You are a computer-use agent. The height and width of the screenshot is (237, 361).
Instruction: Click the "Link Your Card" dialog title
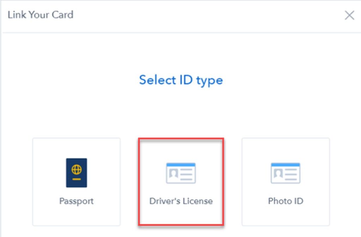pos(41,15)
